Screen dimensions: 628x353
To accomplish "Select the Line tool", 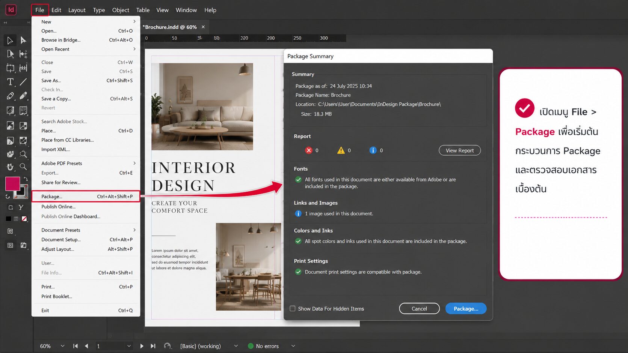I will pos(23,82).
